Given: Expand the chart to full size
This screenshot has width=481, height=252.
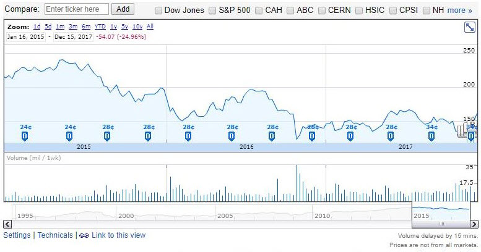Looking at the screenshot, I should (469, 27).
